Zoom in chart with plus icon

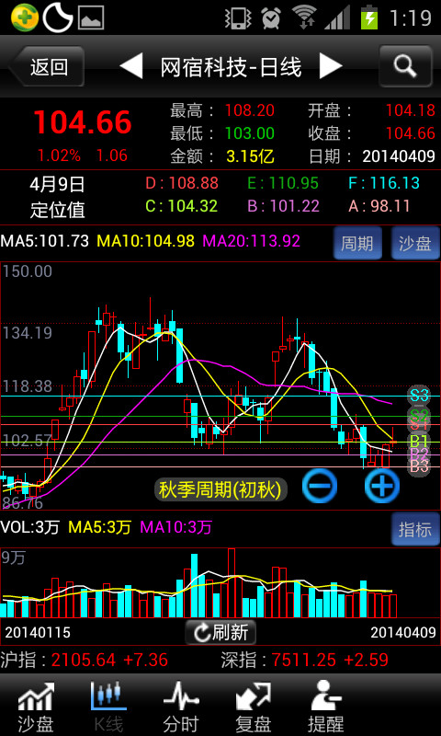pos(382,486)
